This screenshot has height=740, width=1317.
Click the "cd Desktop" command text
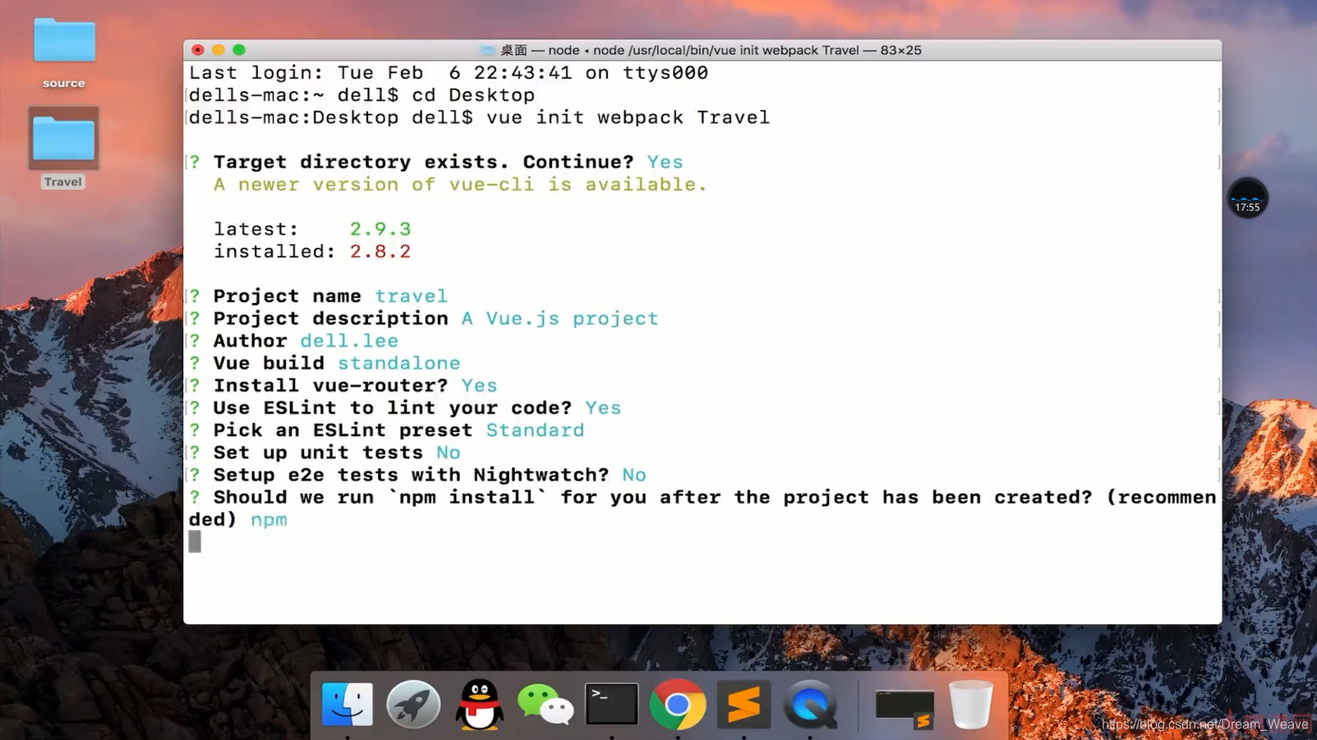473,95
